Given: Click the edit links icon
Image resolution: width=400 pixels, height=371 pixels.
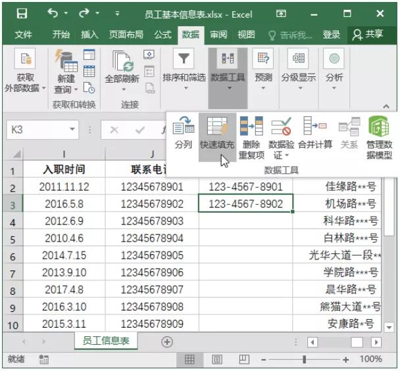Looking at the screenshot, I should pos(150,88).
